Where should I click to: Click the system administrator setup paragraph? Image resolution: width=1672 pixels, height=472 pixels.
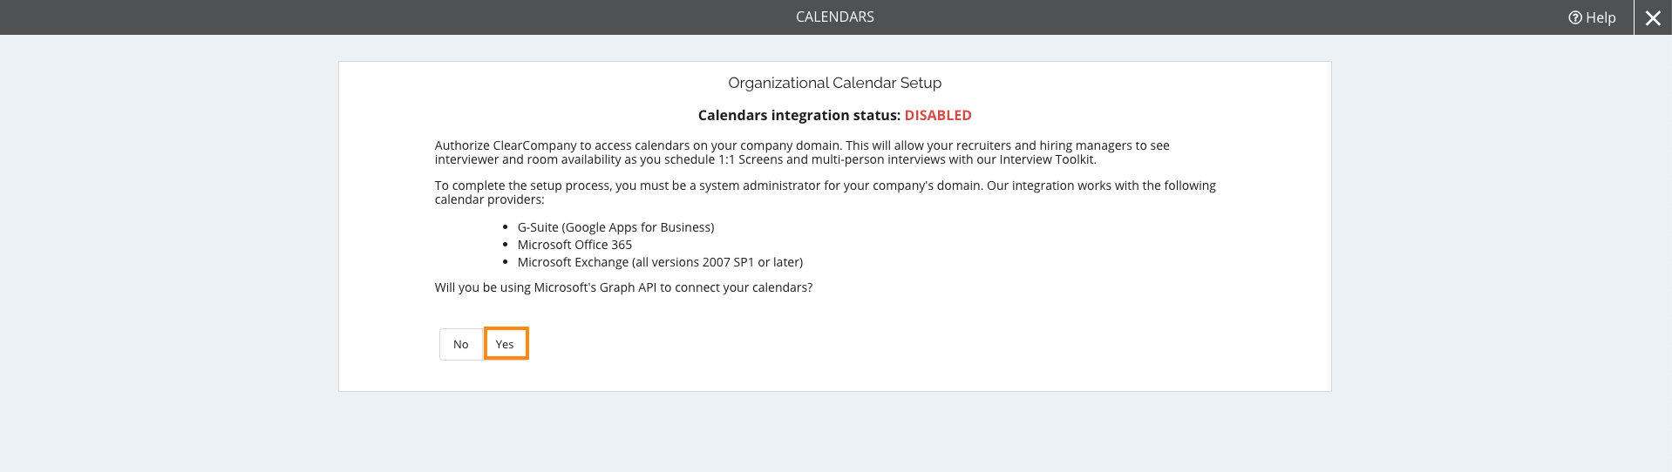point(825,192)
